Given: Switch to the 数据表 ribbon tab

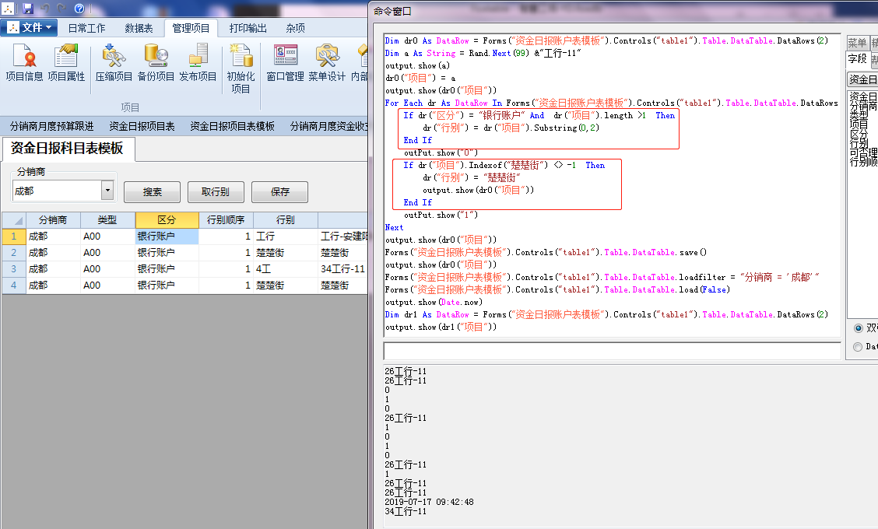Looking at the screenshot, I should [x=139, y=28].
